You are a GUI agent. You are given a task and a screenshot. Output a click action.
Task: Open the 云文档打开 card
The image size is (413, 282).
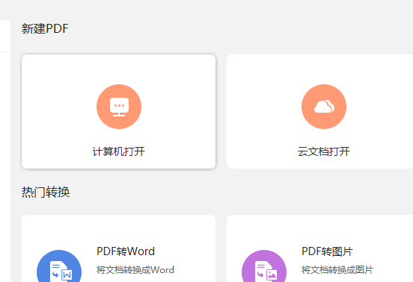pyautogui.click(x=319, y=111)
